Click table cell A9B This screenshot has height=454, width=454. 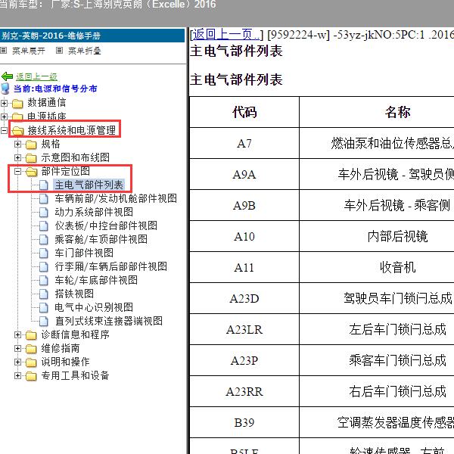pos(244,206)
